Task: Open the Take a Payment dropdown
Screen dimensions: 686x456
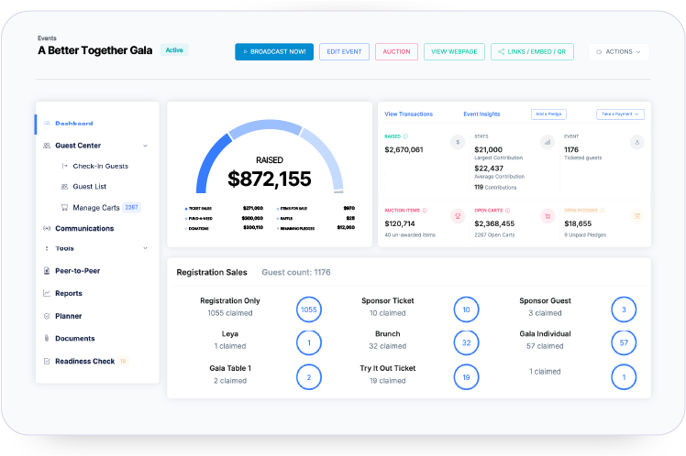Action: [x=621, y=114]
